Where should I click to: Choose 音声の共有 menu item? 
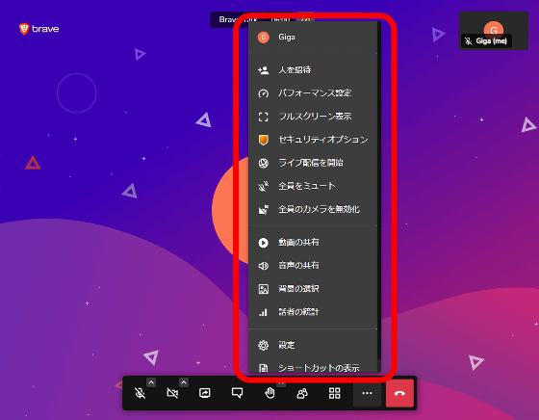click(x=313, y=266)
